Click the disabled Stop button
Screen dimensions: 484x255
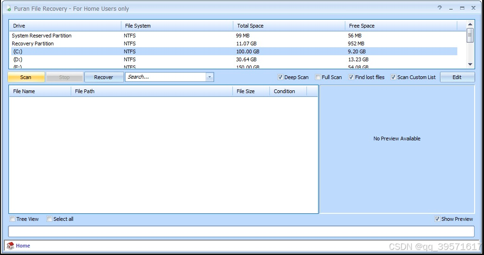(x=65, y=77)
